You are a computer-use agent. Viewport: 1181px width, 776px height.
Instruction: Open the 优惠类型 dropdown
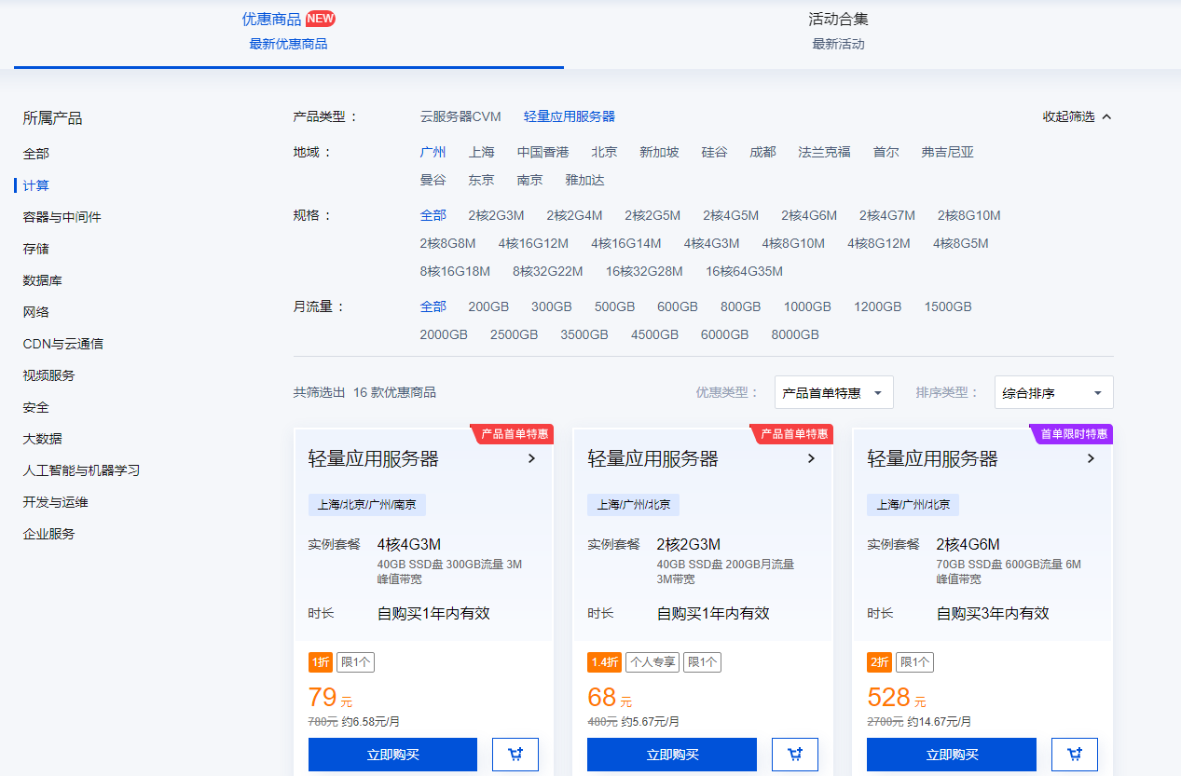tap(833, 393)
